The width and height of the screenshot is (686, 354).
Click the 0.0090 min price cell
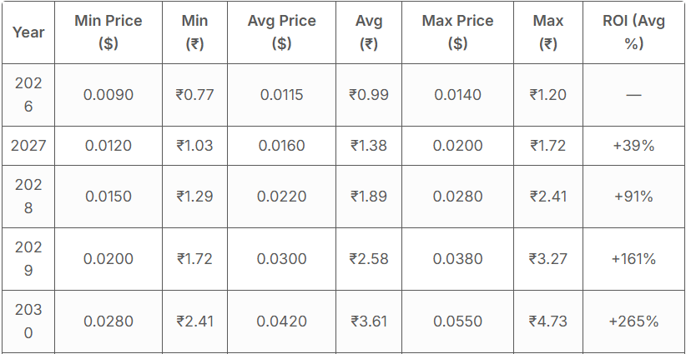point(108,95)
